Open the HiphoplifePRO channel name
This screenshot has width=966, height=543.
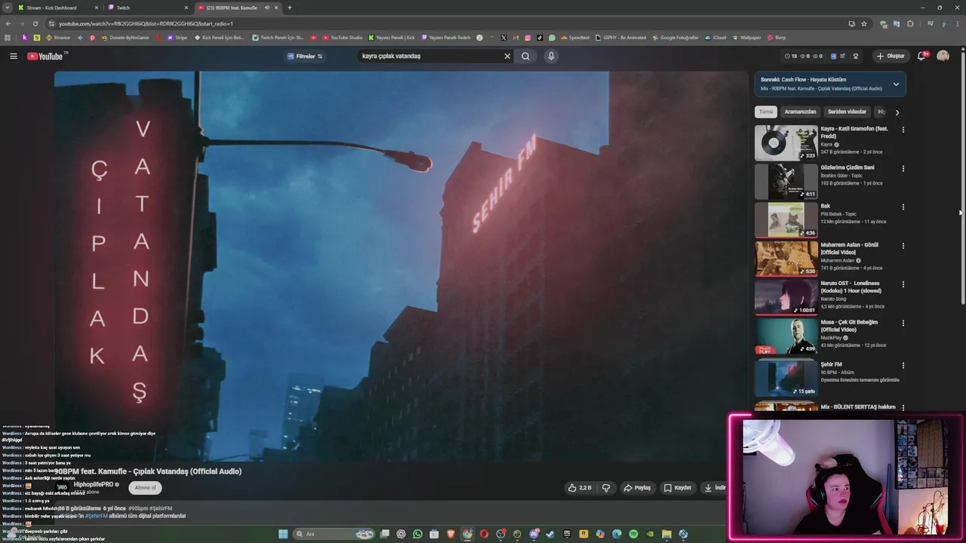pyautogui.click(x=94, y=484)
